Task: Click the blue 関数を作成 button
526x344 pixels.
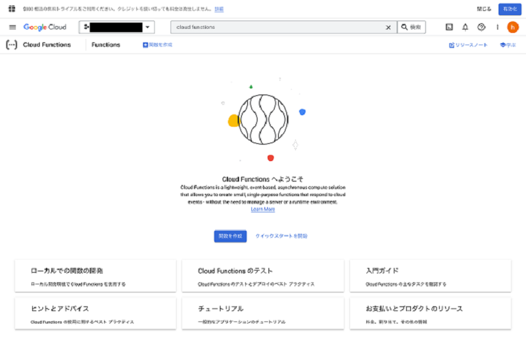Action: 230,236
